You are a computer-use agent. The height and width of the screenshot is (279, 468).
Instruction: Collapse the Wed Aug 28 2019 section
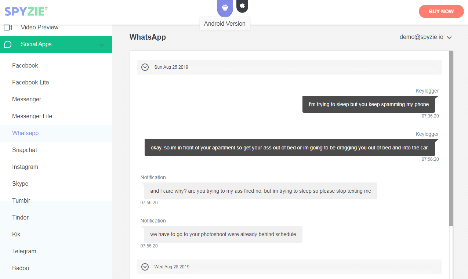click(x=145, y=267)
